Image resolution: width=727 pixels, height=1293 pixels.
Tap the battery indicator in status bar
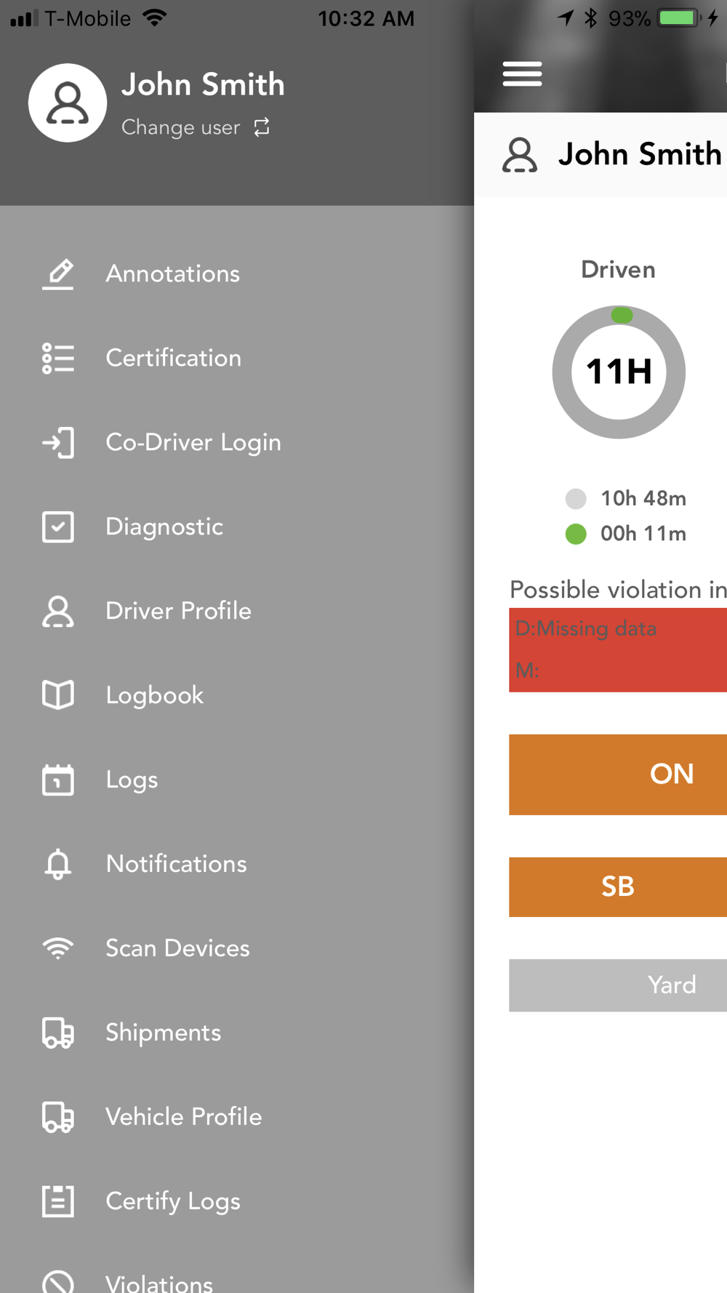click(x=678, y=18)
